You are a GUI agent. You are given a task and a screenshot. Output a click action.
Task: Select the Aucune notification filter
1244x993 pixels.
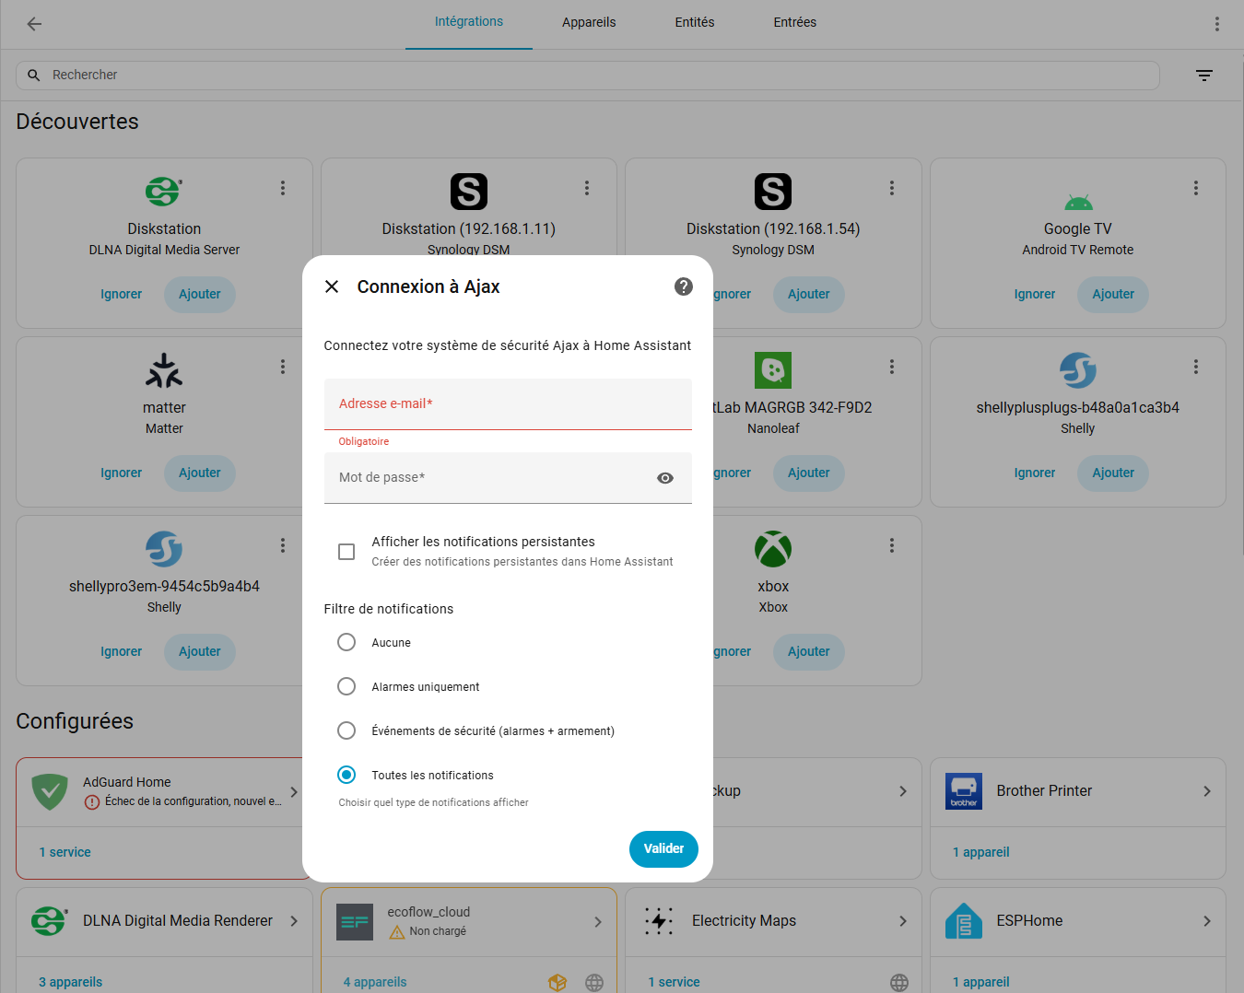pos(346,642)
